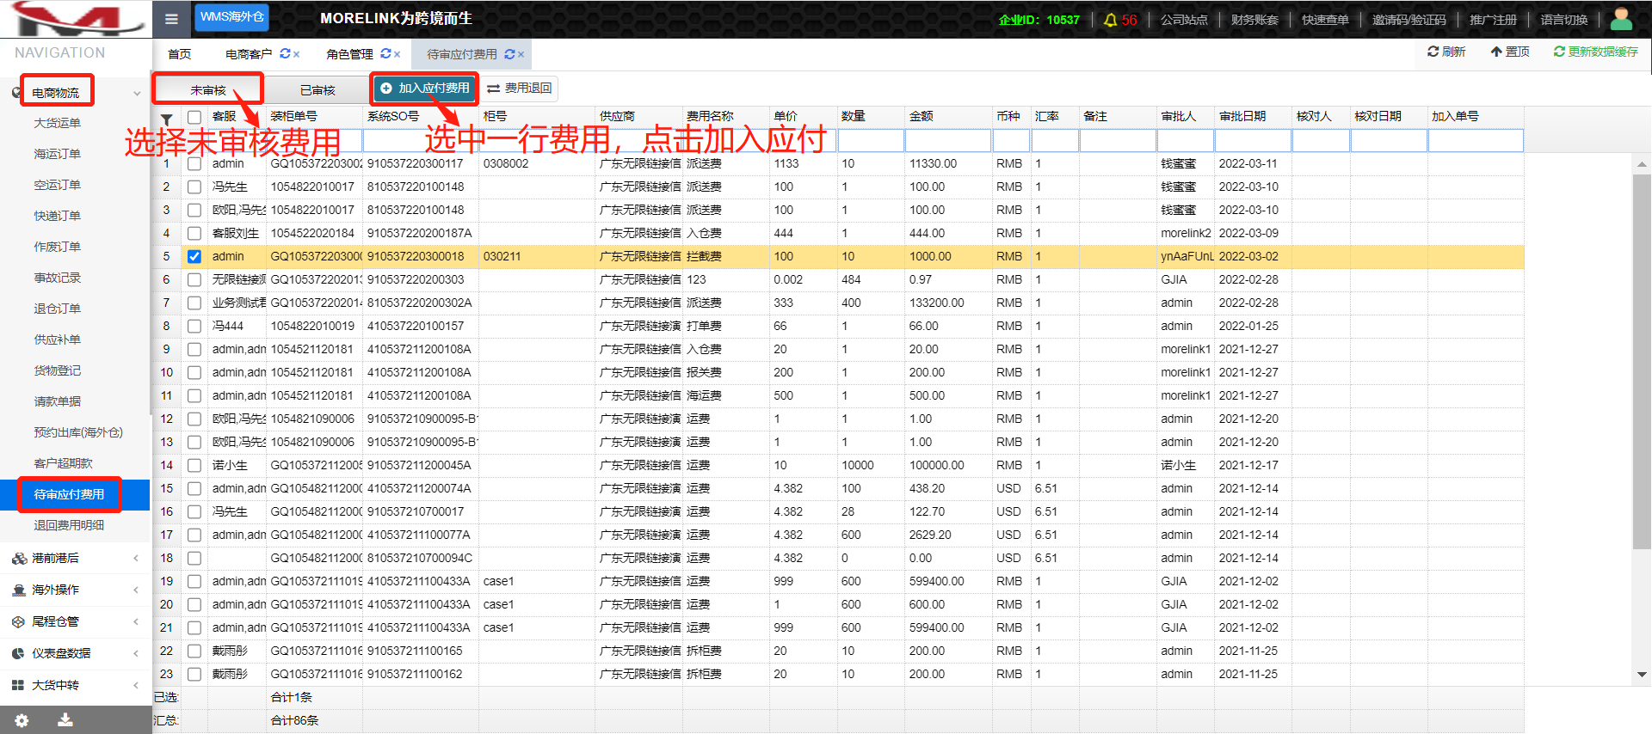
Task: Click the 加入应付费用 button
Action: point(425,89)
